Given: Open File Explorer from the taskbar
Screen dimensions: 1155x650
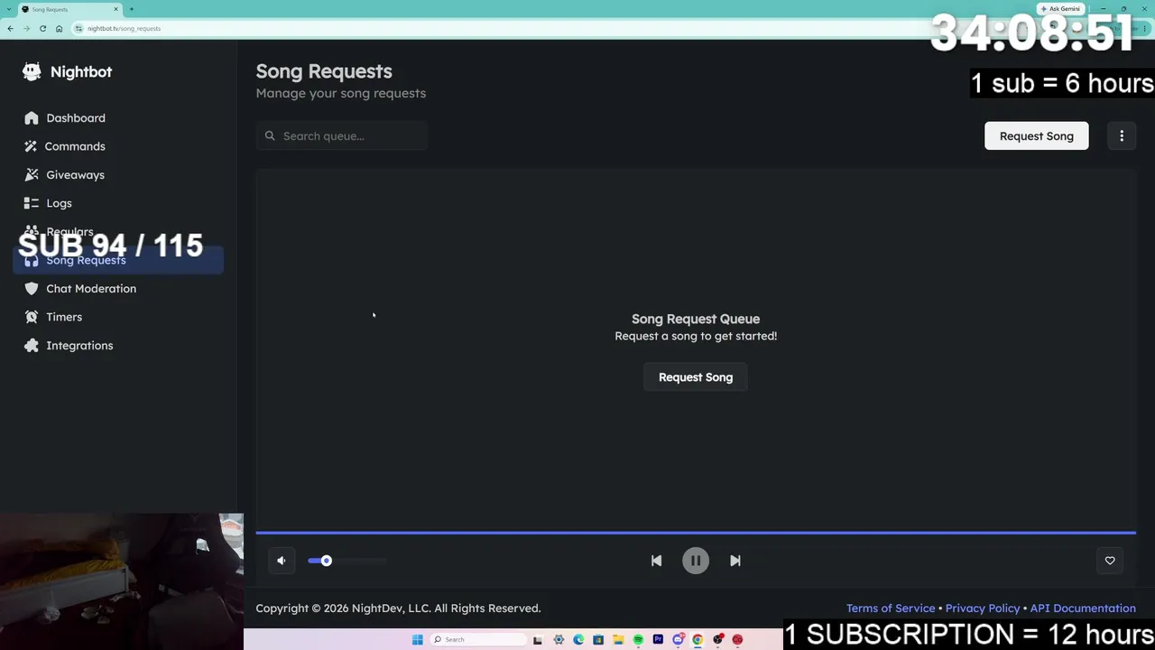Looking at the screenshot, I should 618,640.
